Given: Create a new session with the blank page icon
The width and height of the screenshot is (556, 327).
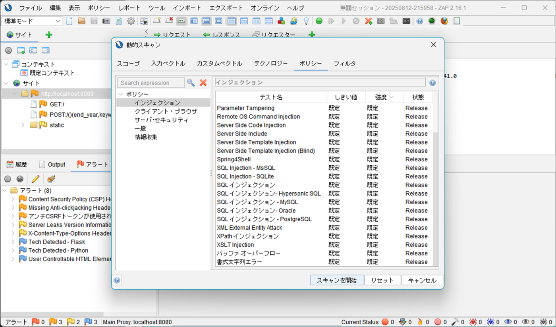Looking at the screenshot, I should 69,21.
